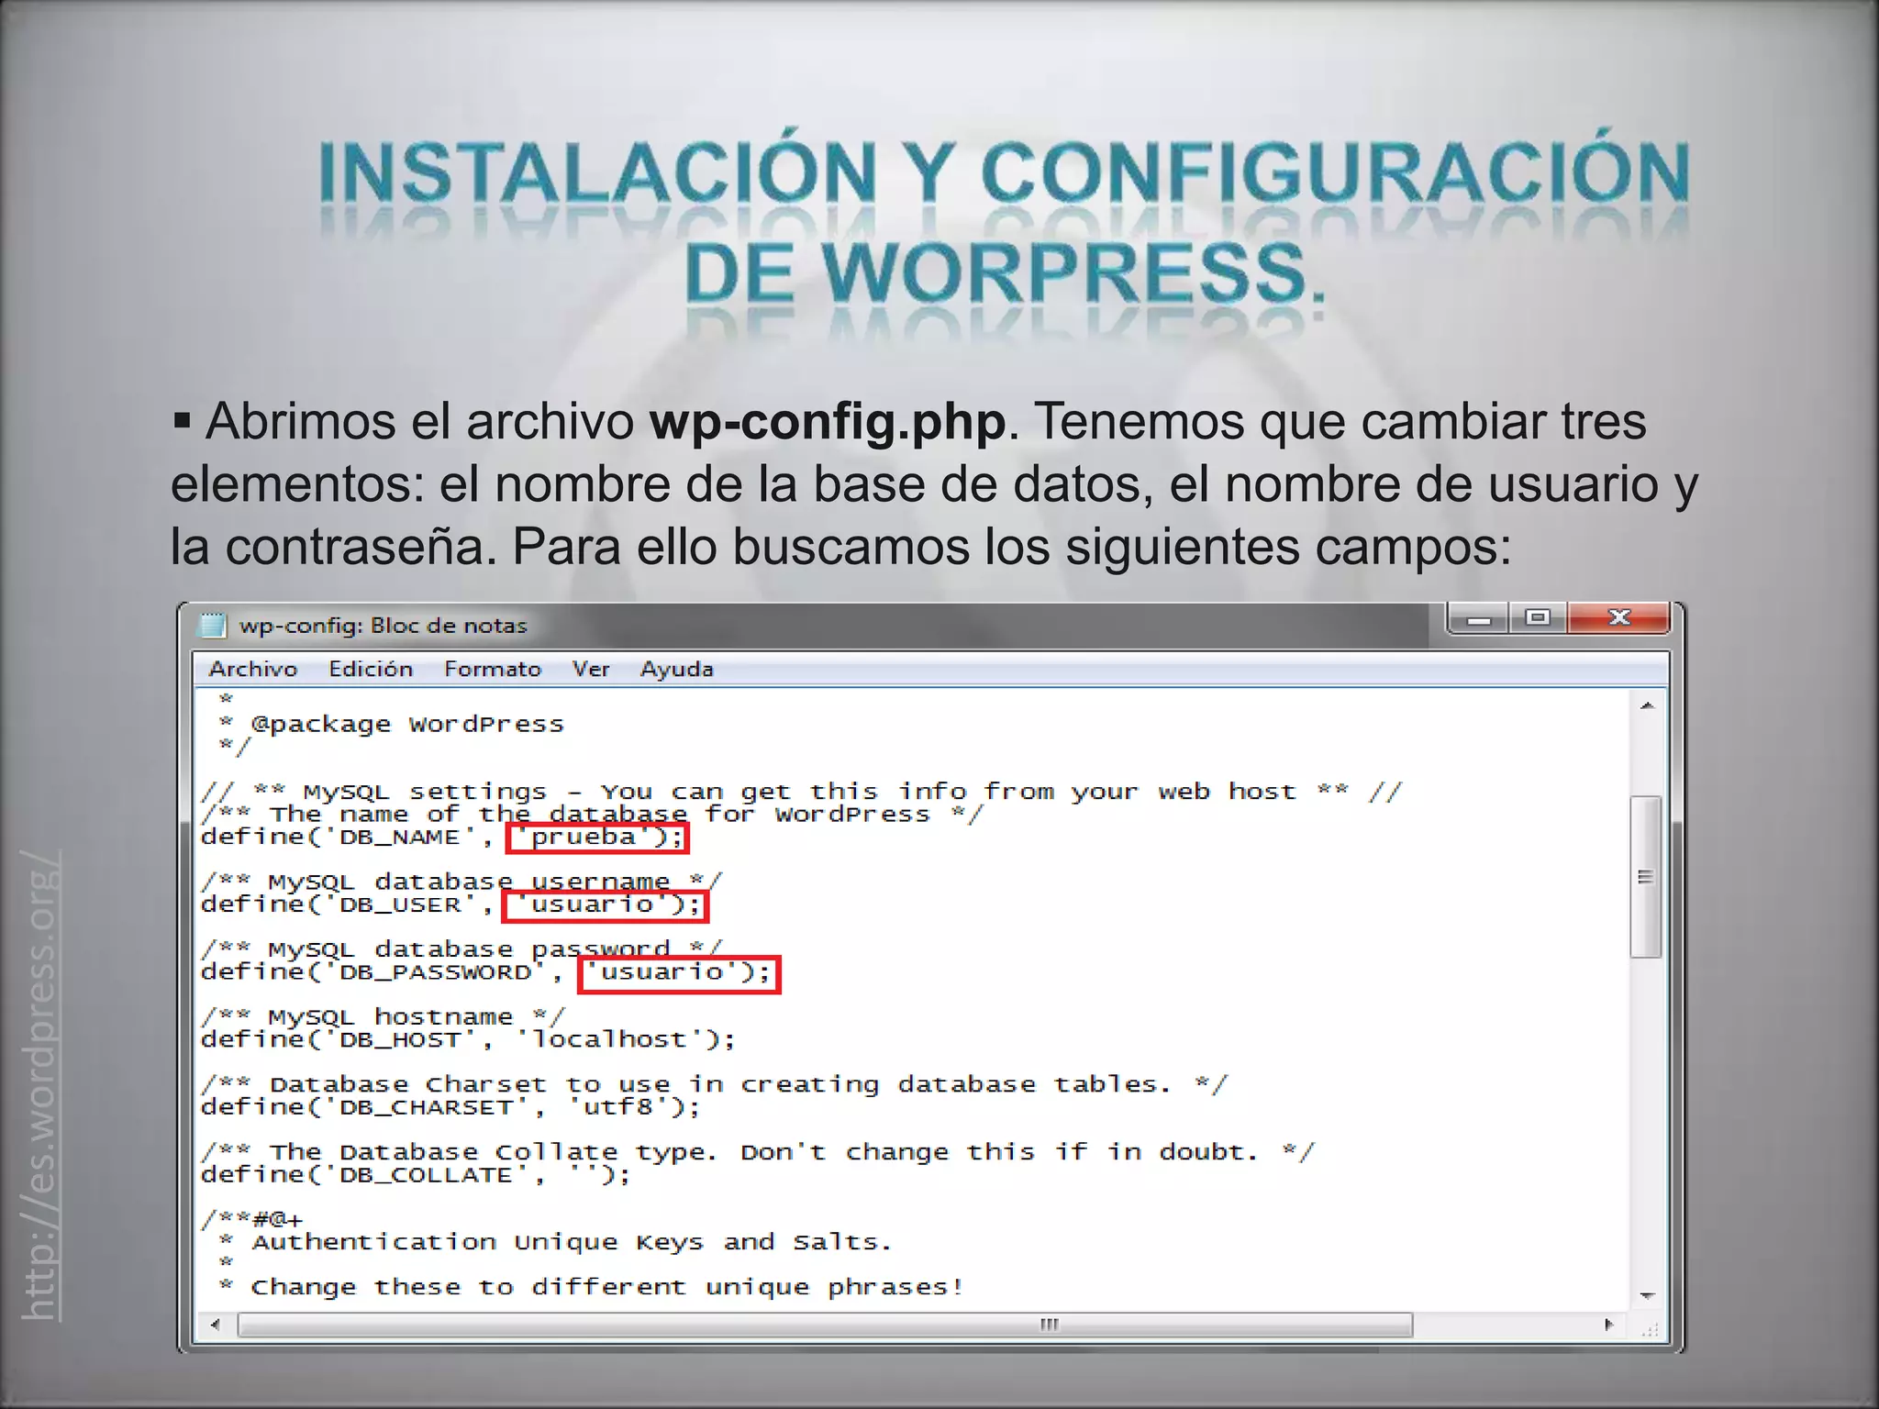Click 'The Database Collate type' comment line
Viewport: 1879px width, 1409px height.
click(758, 1152)
